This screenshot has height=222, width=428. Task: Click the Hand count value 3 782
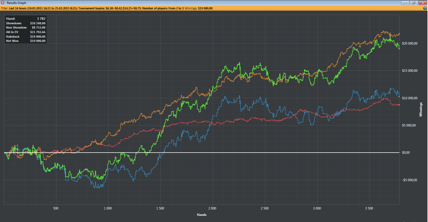[x=41, y=19]
